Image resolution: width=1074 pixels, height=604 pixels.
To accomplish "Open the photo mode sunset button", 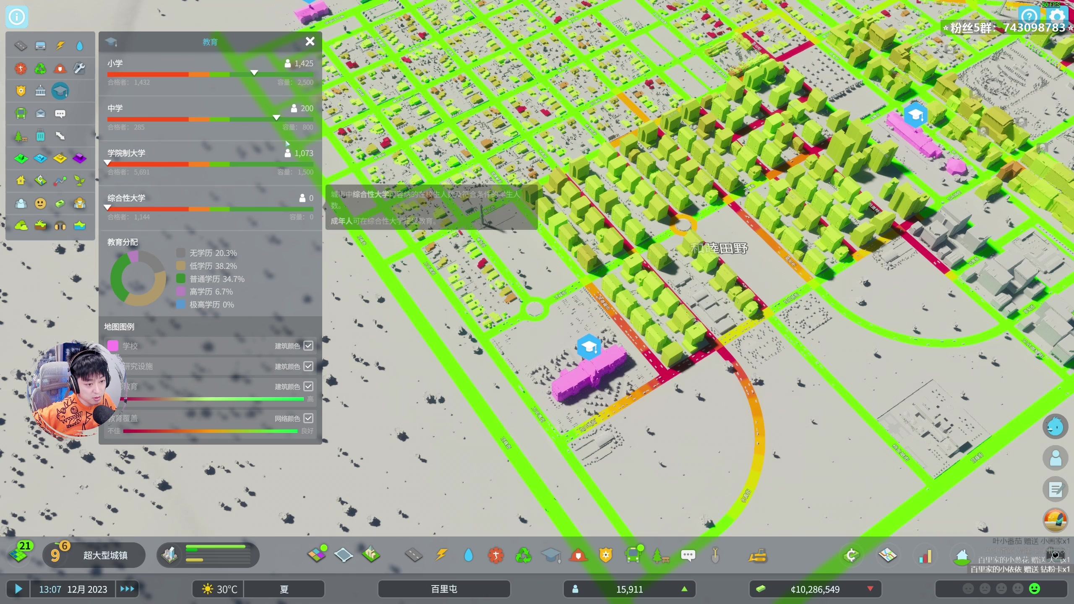I will click(1056, 520).
